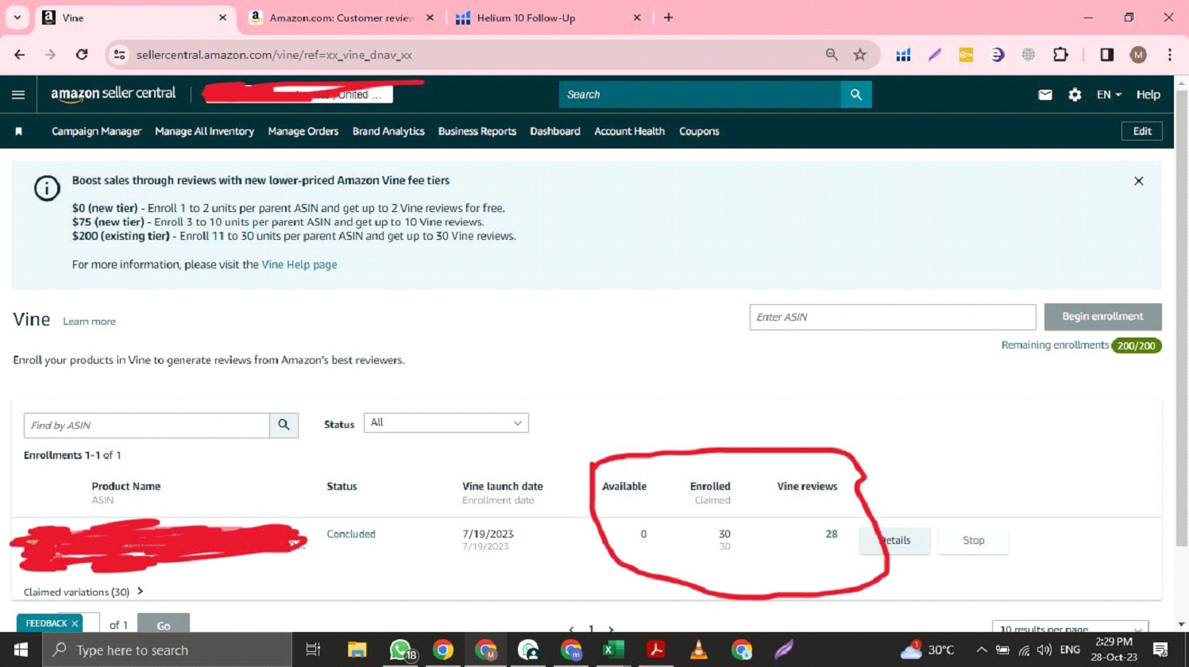Click the search magnifier in Seller Central
Viewport: 1189px width, 667px height.
(856, 94)
